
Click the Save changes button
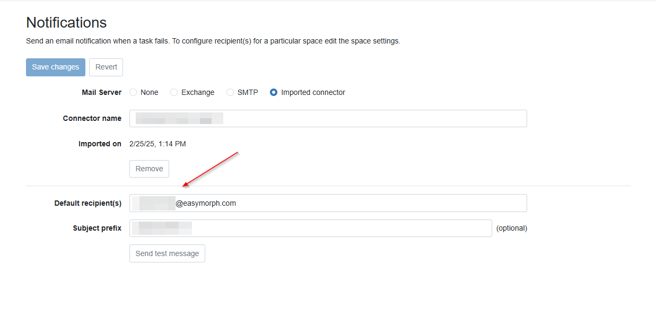click(55, 67)
